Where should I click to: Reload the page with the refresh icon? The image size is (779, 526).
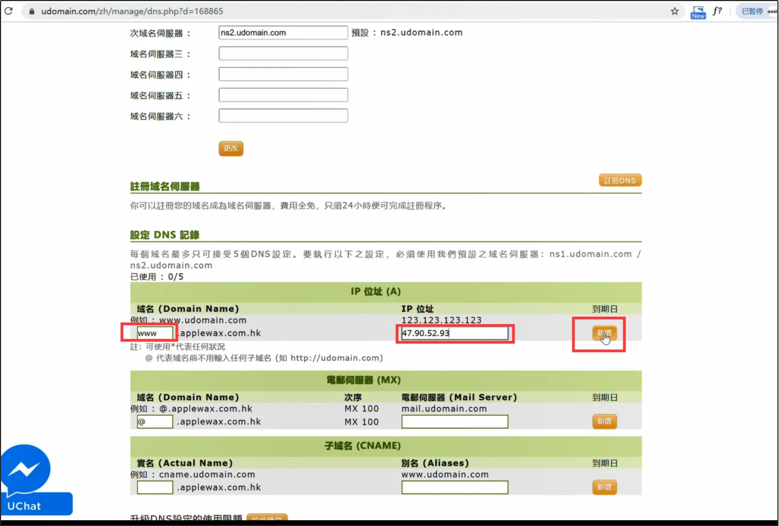click(x=8, y=11)
